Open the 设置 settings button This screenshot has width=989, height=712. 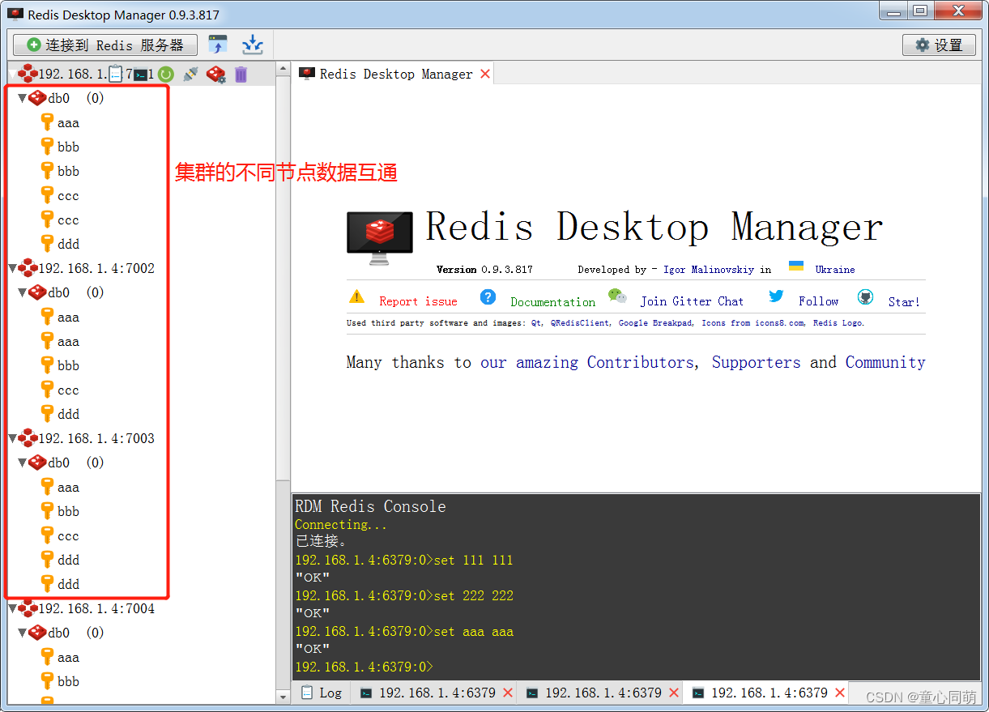point(940,45)
